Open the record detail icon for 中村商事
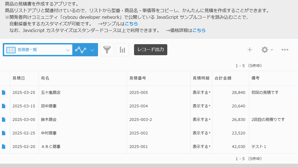 point(4,133)
